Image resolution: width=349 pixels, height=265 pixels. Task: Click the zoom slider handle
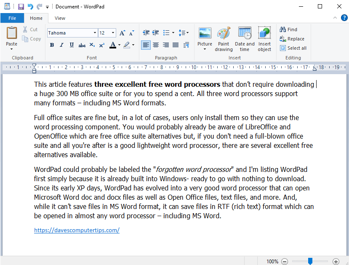310,261
